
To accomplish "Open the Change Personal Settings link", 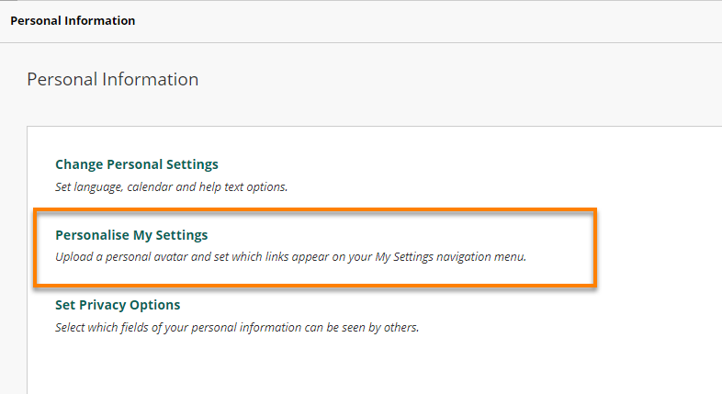I will click(137, 164).
